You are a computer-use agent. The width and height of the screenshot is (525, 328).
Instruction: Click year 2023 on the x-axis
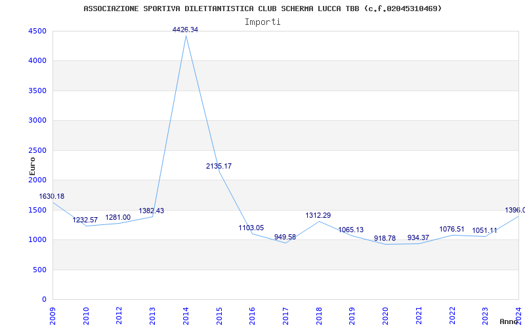[x=486, y=316]
